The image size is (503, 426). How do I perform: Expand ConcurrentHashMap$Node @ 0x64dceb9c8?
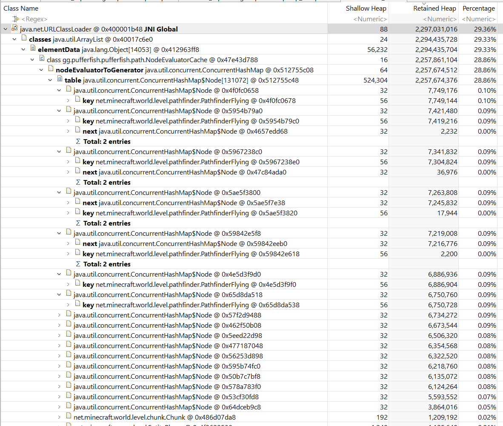[x=60, y=407]
